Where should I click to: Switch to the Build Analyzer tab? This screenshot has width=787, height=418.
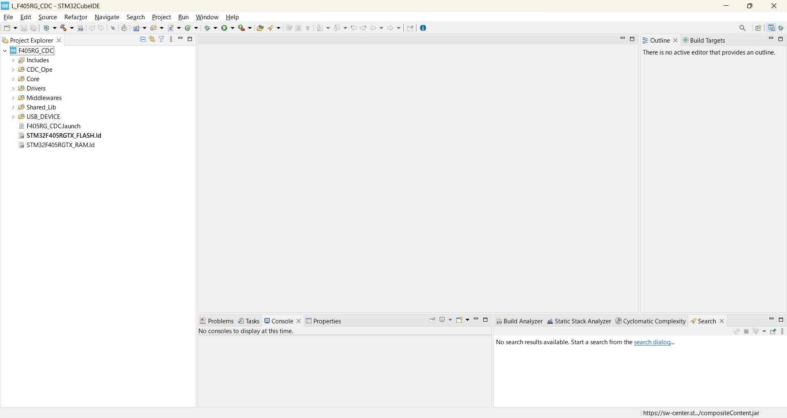pos(519,321)
